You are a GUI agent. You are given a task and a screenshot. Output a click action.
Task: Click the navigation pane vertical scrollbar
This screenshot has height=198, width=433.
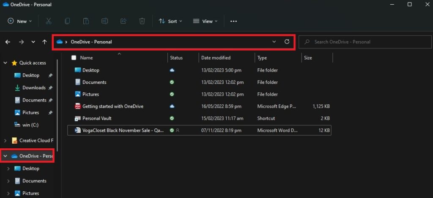click(57, 106)
